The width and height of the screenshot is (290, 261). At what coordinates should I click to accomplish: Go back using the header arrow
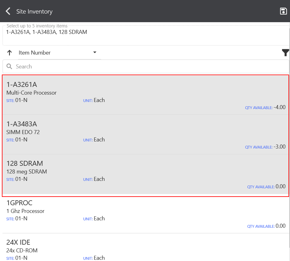(8, 11)
